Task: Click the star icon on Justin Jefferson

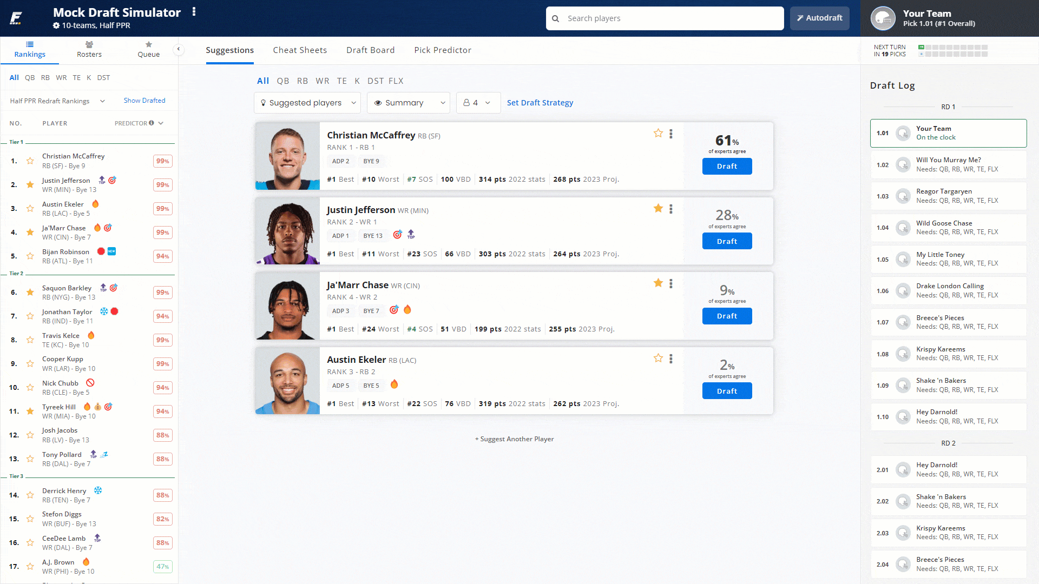Action: click(659, 209)
